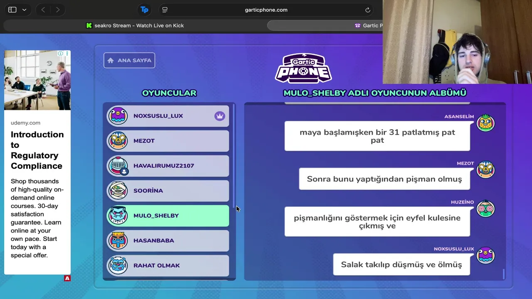Click the MULO_SHELBY vampire avatar
The height and width of the screenshot is (299, 532).
click(x=118, y=216)
